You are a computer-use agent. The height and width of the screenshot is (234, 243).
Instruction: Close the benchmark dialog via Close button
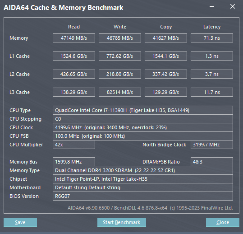pos(223,222)
